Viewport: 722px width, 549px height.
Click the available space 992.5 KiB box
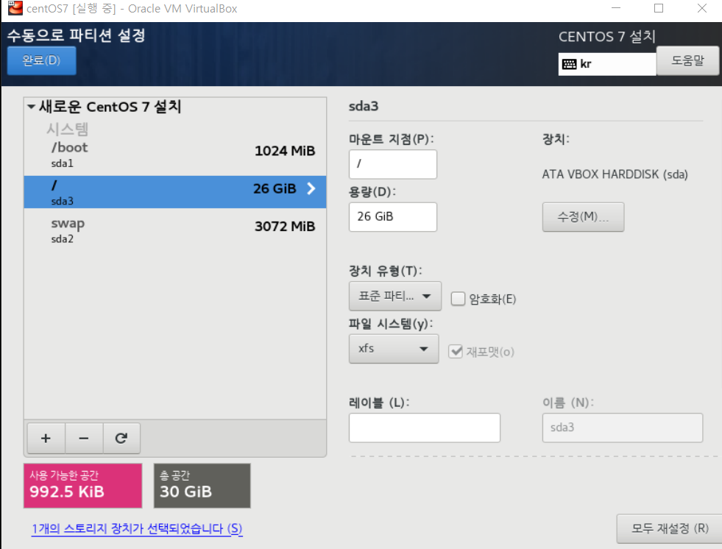tap(83, 486)
